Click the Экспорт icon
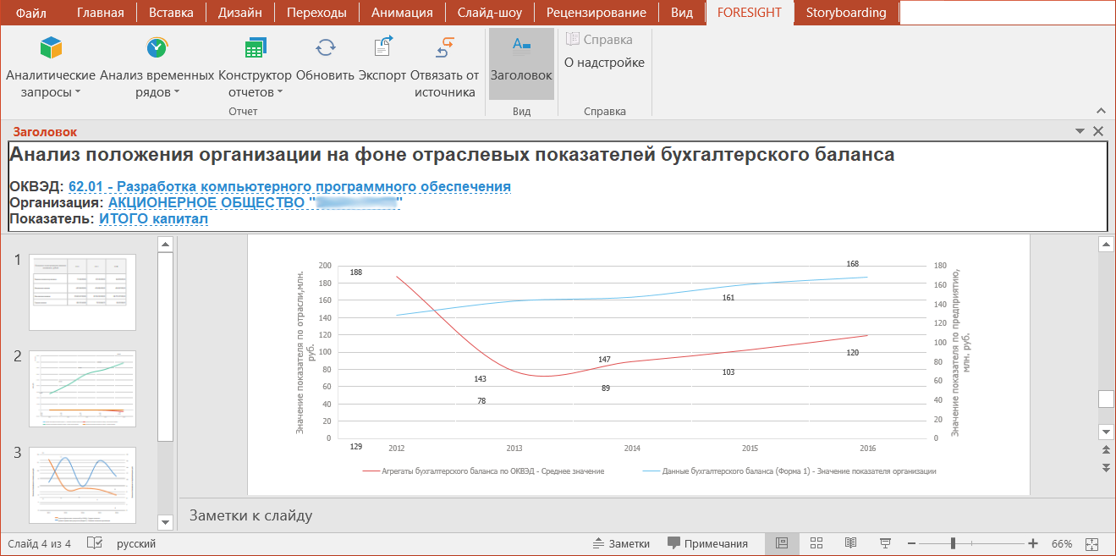 [382, 48]
